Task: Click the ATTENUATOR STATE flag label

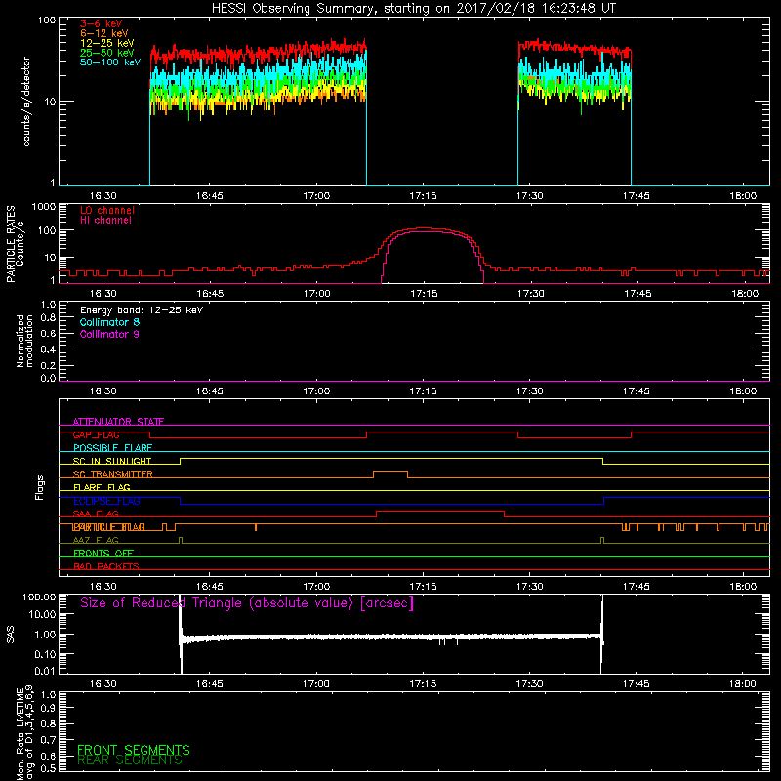Action: [x=118, y=422]
